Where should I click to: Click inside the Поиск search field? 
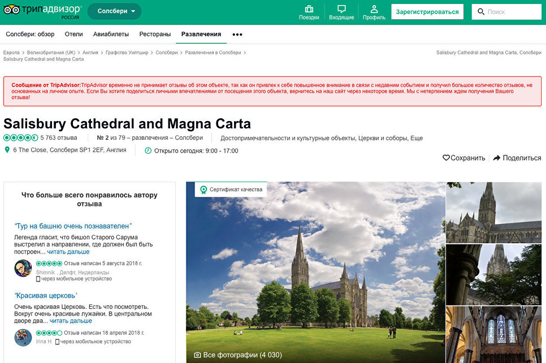click(x=509, y=11)
